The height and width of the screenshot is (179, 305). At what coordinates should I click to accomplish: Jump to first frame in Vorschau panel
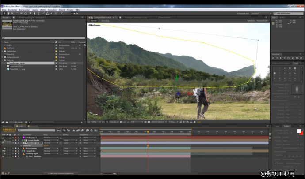pyautogui.click(x=273, y=58)
